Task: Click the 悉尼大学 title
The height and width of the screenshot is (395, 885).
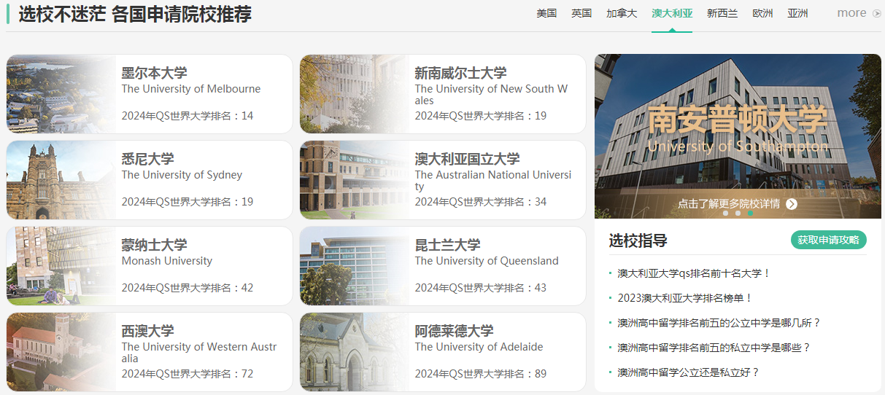Action: point(147,159)
